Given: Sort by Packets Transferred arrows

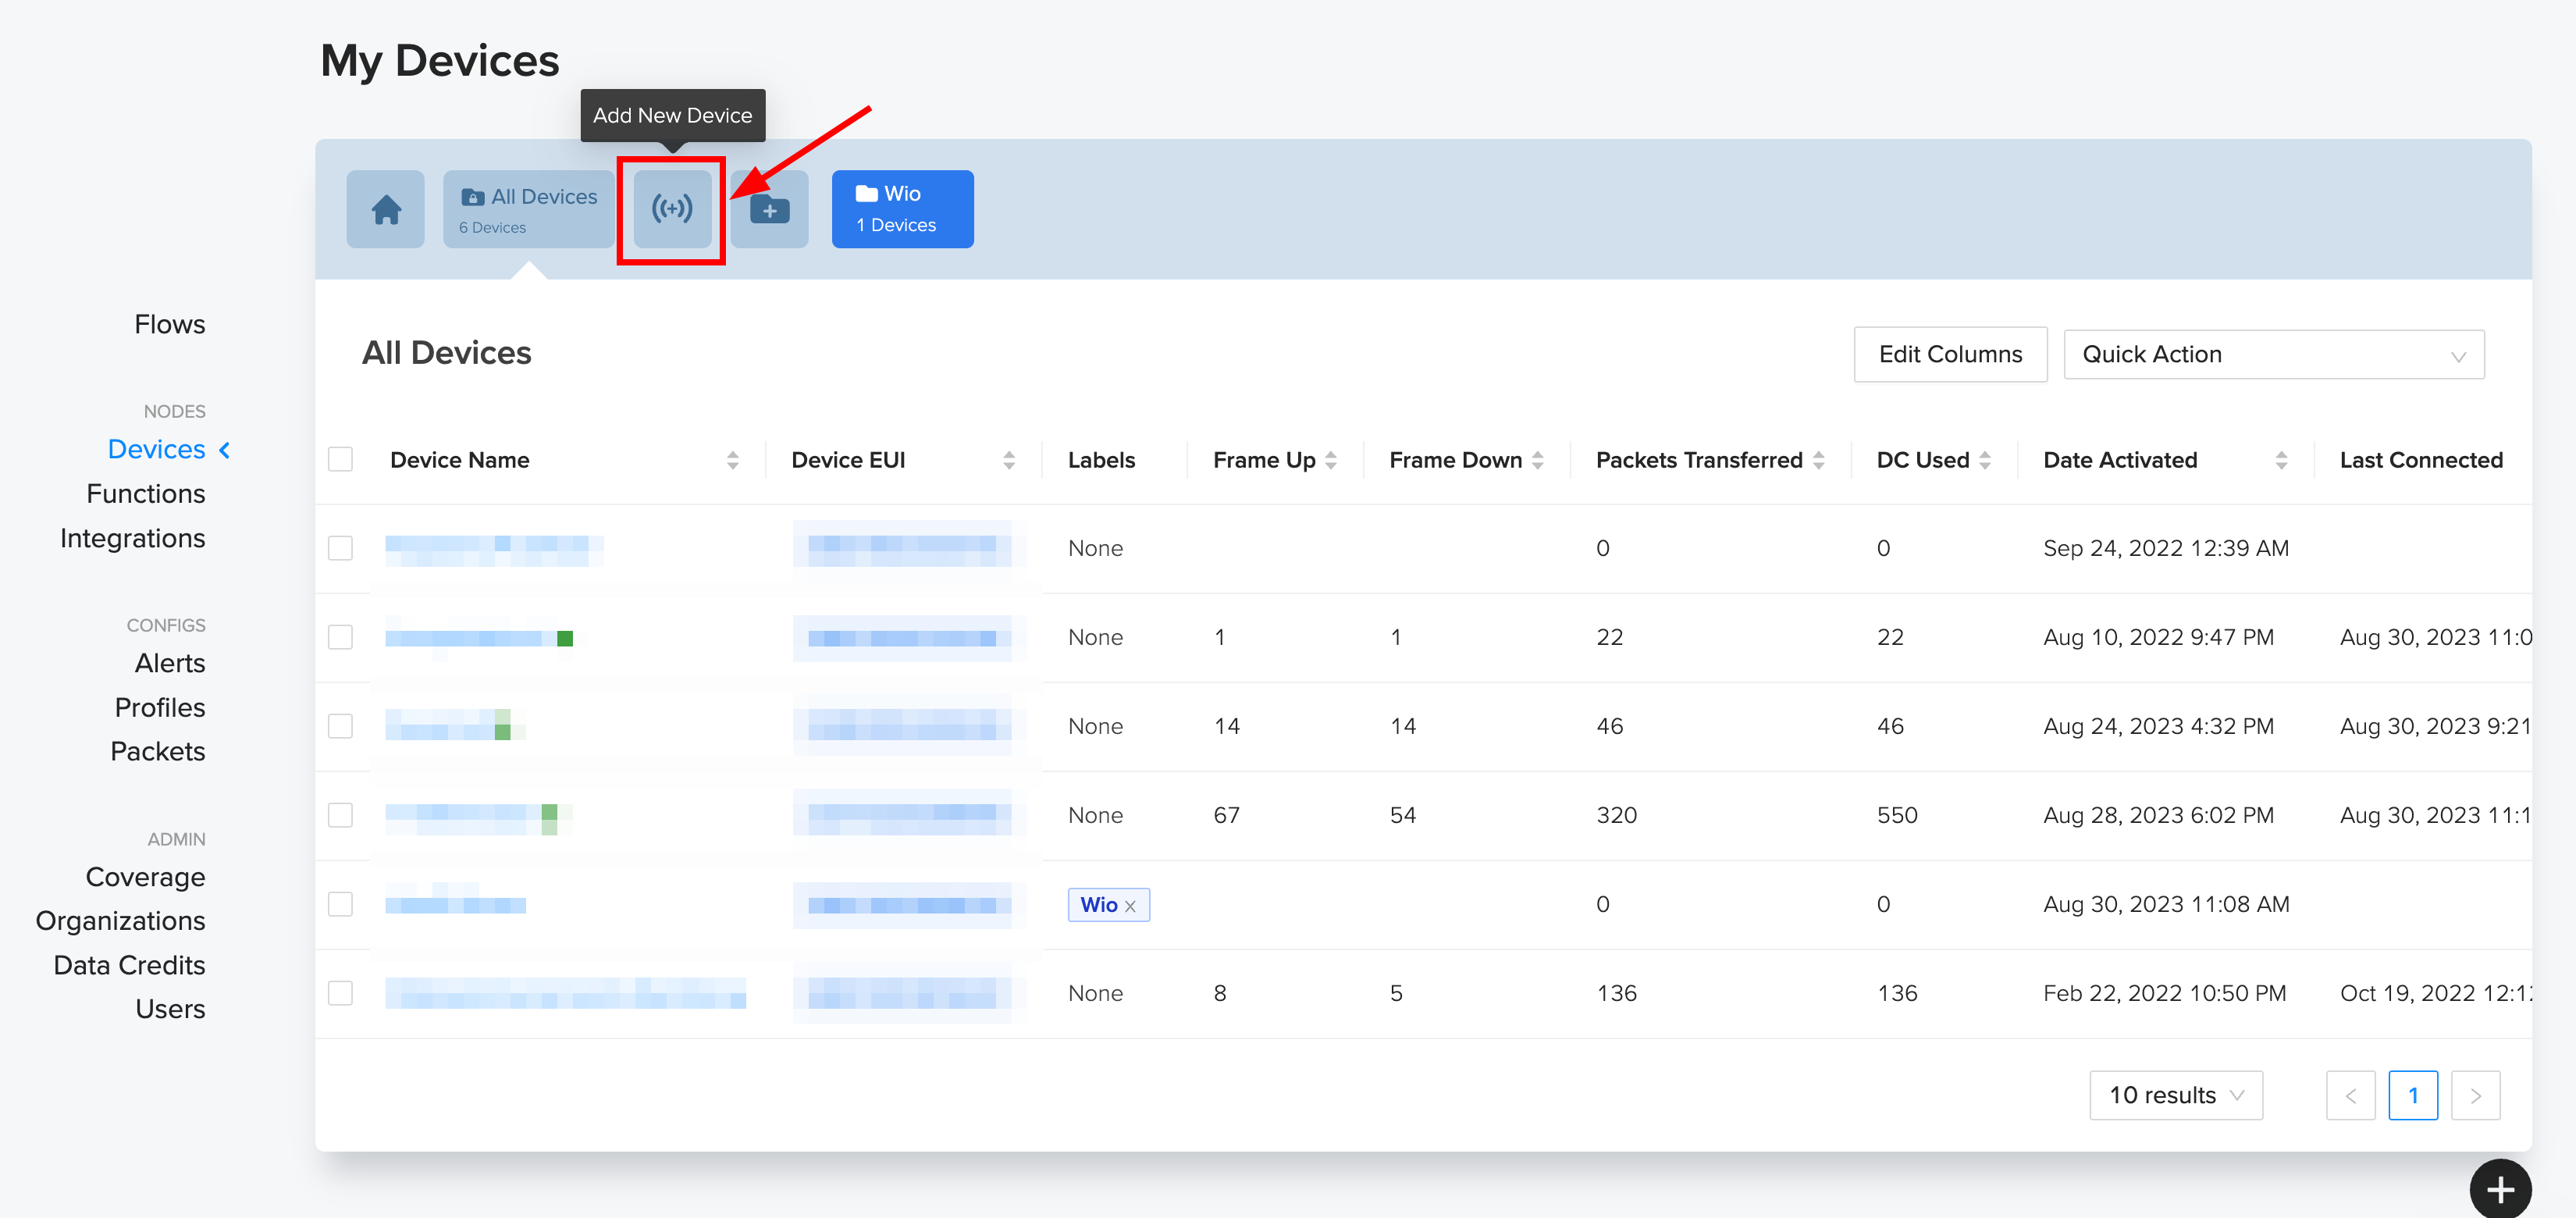Looking at the screenshot, I should click(1818, 460).
